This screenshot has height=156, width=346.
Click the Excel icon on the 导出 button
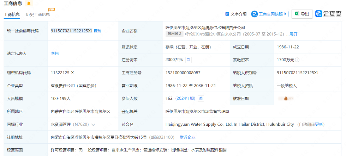click(x=297, y=14)
